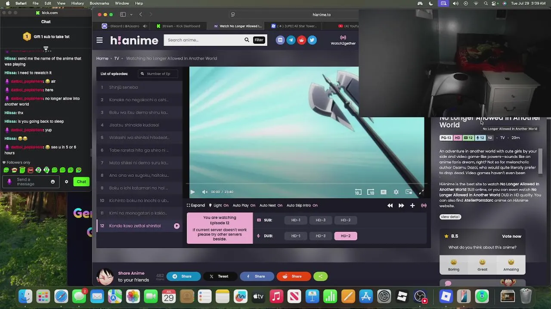Open the emoji picker in chat input
Image resolution: width=551 pixels, height=309 pixels.
[x=53, y=182]
